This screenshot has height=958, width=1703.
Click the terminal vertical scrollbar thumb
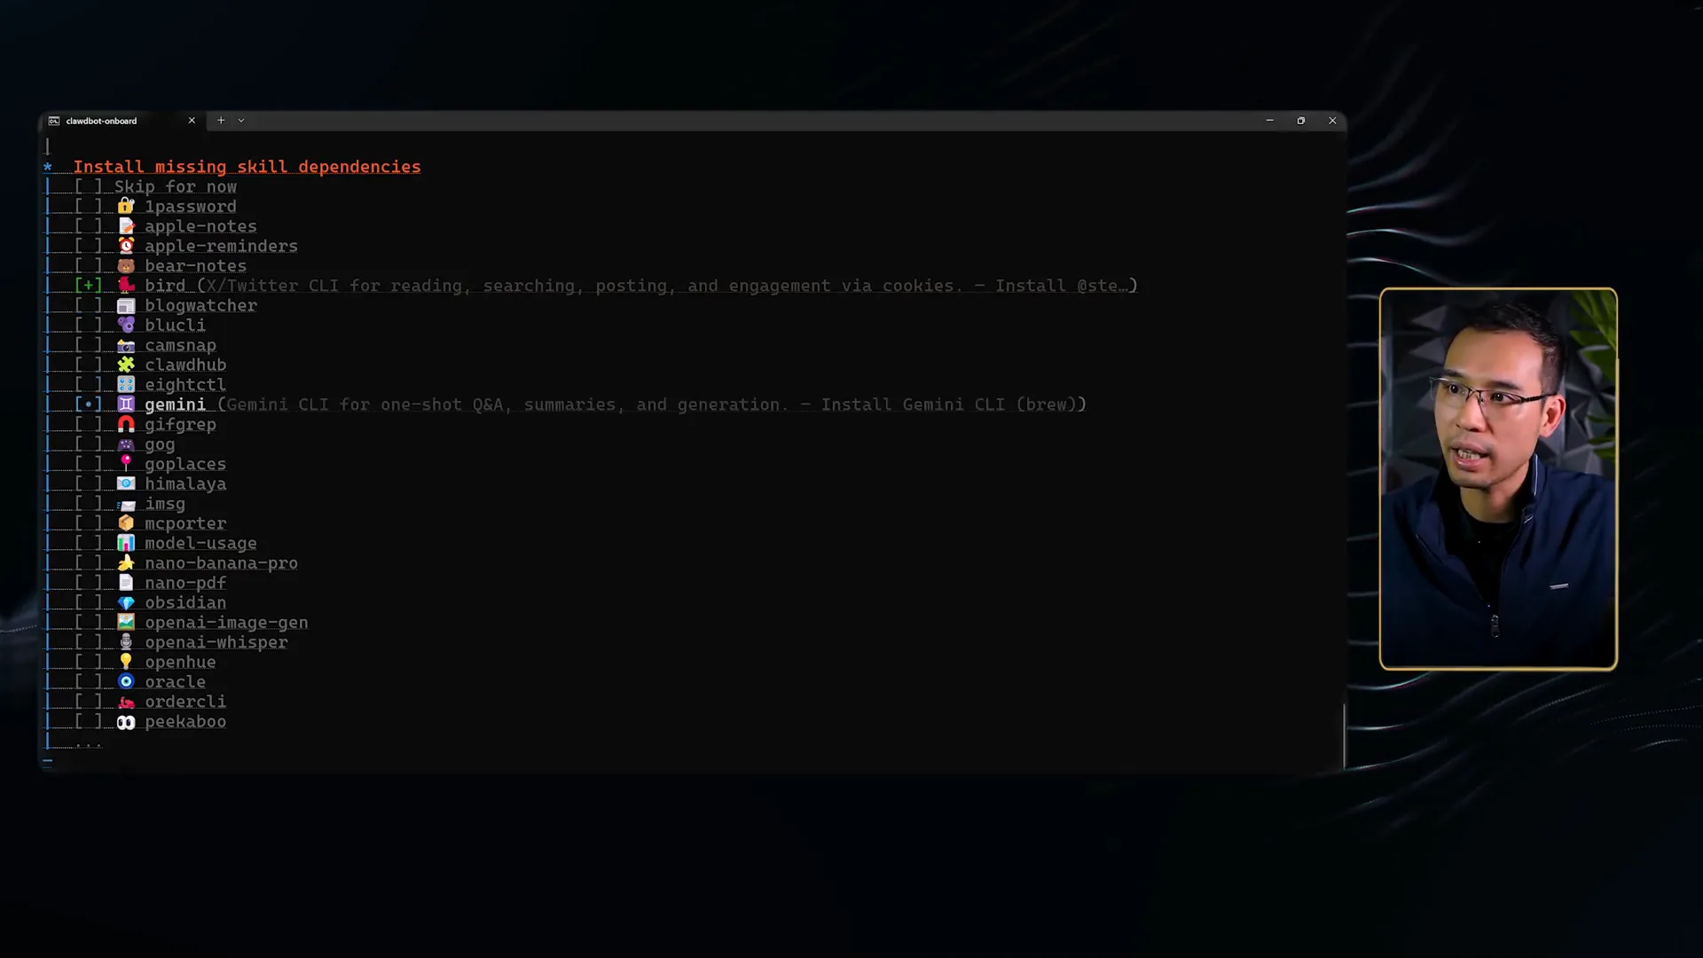[1344, 736]
